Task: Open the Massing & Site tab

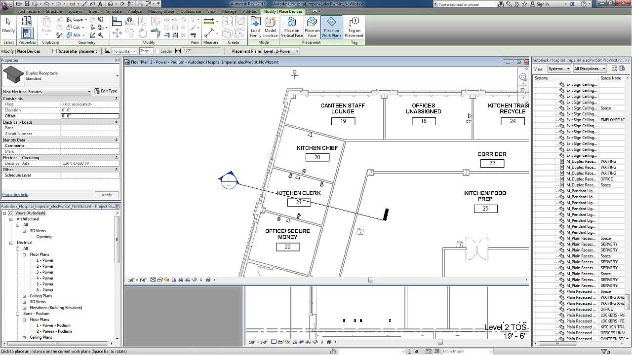Action: (162, 11)
